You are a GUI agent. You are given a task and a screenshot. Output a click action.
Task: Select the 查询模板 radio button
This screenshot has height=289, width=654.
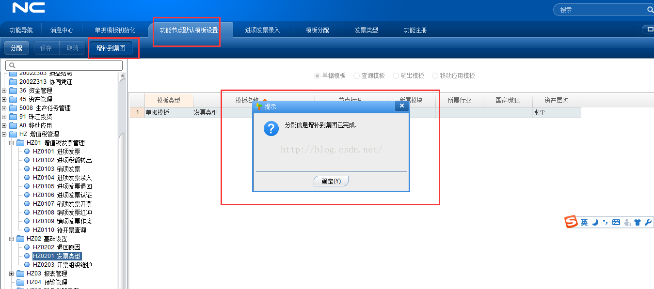[357, 76]
